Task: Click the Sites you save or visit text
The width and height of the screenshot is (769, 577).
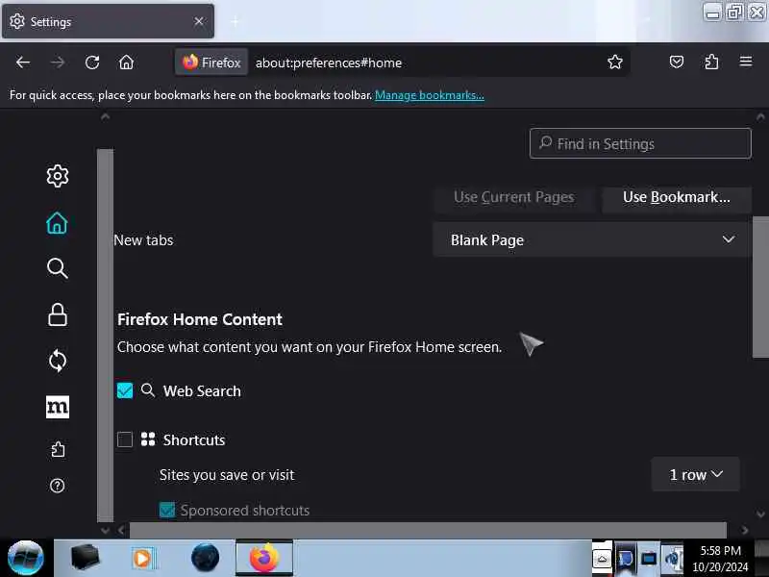Action: point(227,475)
